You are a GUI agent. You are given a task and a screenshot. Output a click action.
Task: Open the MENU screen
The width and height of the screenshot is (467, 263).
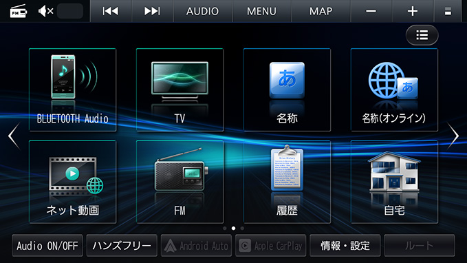(261, 11)
